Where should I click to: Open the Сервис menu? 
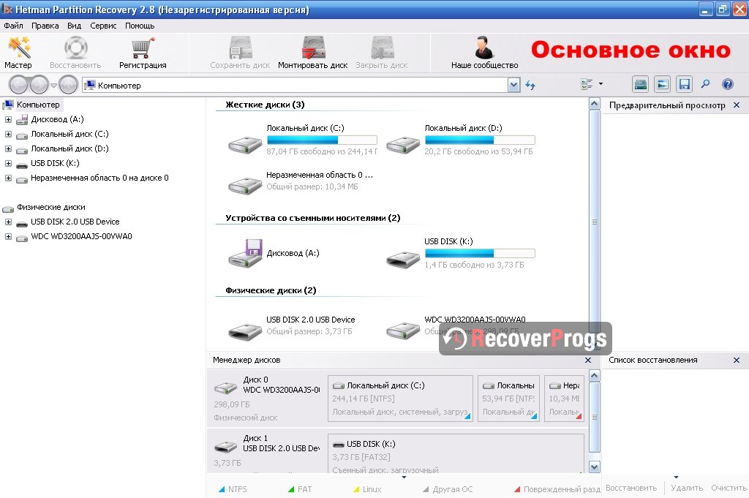point(103,26)
